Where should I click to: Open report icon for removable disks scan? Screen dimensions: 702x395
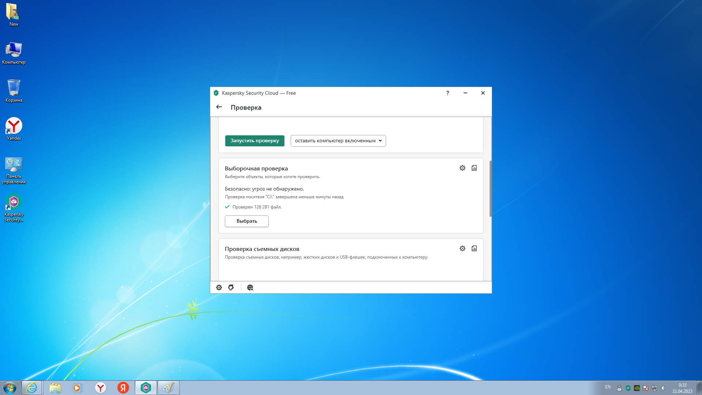pyautogui.click(x=474, y=248)
